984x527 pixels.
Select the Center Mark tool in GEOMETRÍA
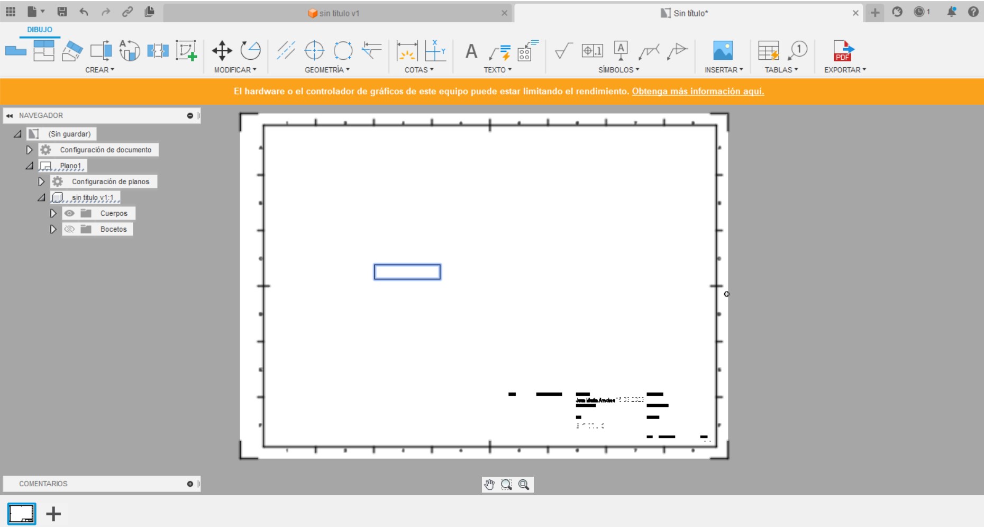tap(315, 51)
